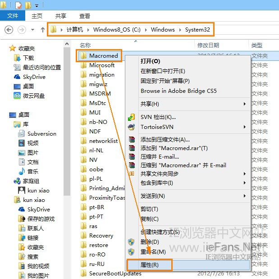Screen dimensions: 279x279
Task: Select the migration folder
Action: point(102,75)
